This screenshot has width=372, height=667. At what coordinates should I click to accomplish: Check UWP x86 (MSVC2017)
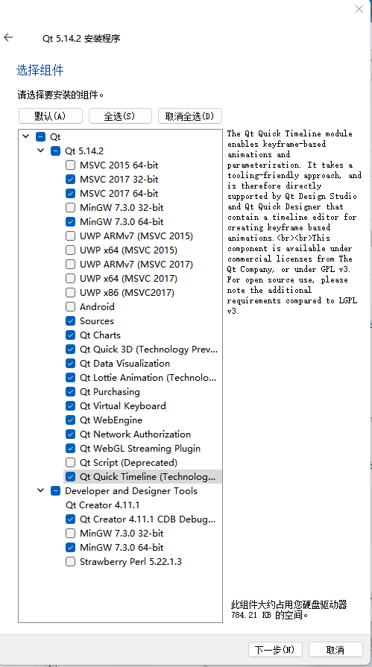[x=70, y=292]
